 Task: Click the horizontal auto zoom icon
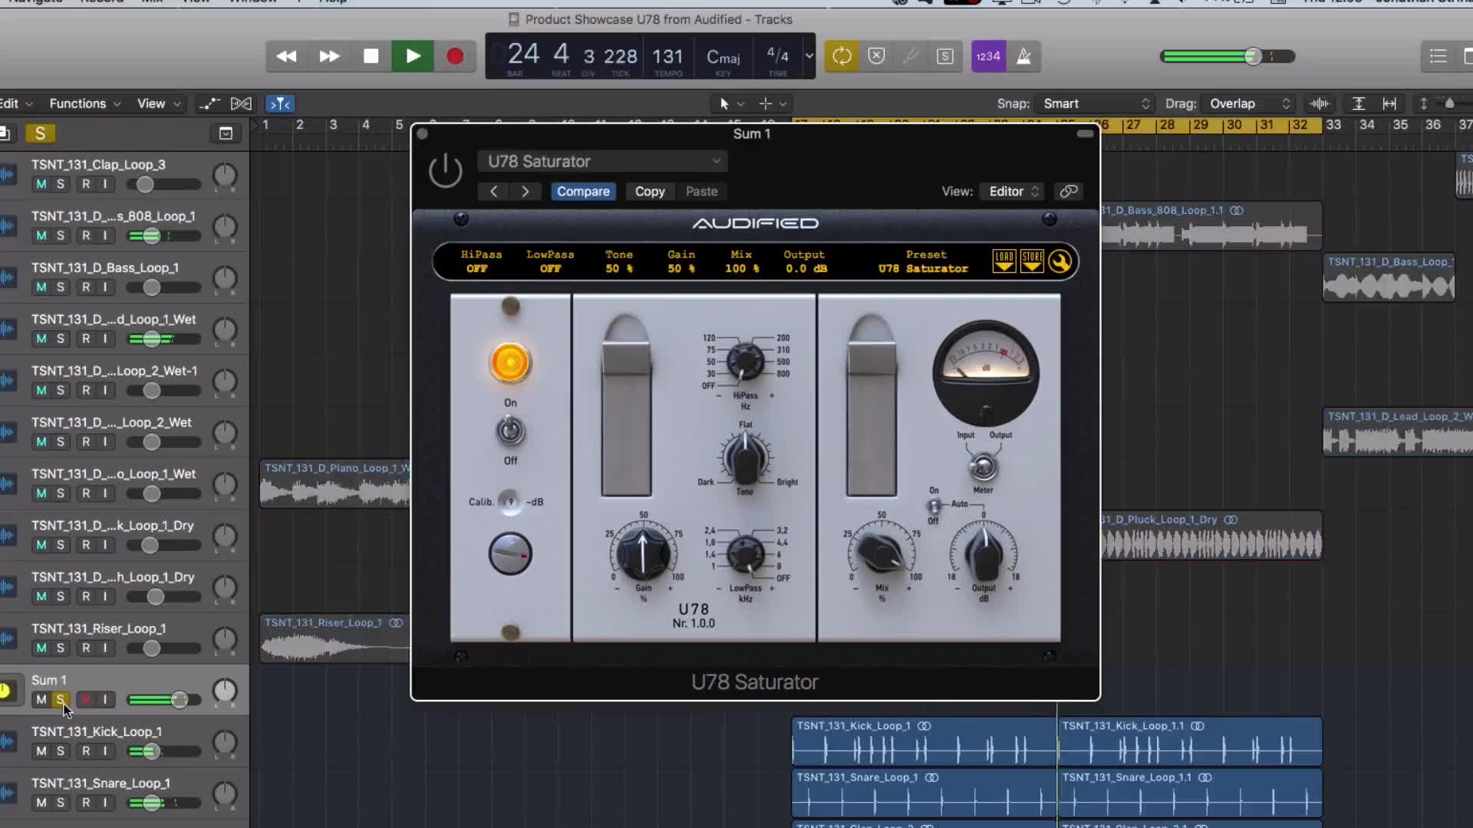point(1389,103)
